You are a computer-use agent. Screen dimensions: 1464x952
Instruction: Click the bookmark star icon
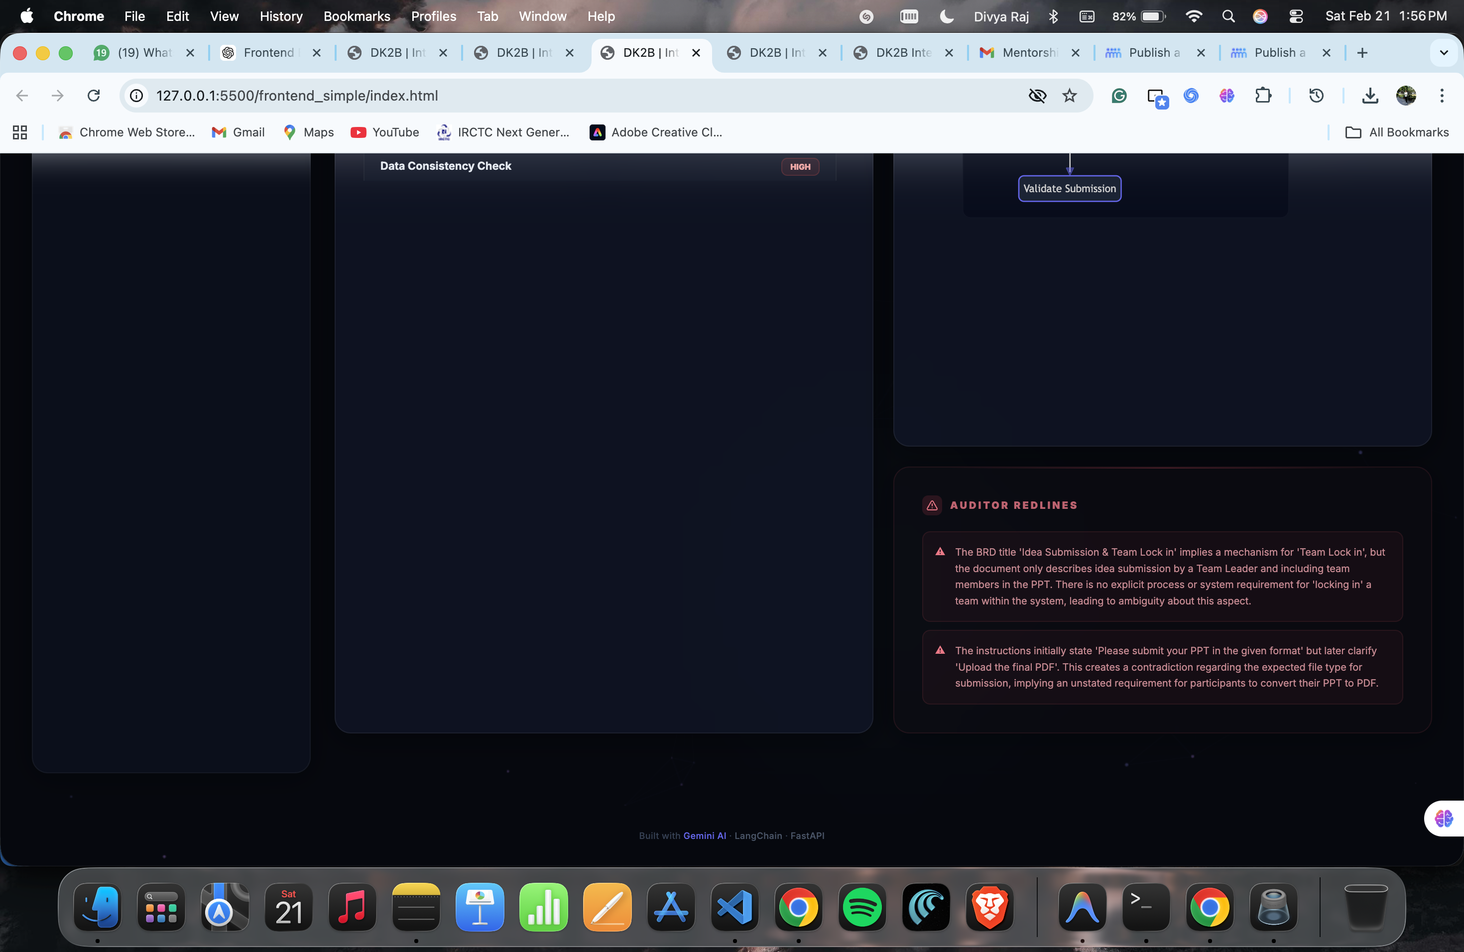click(1070, 95)
